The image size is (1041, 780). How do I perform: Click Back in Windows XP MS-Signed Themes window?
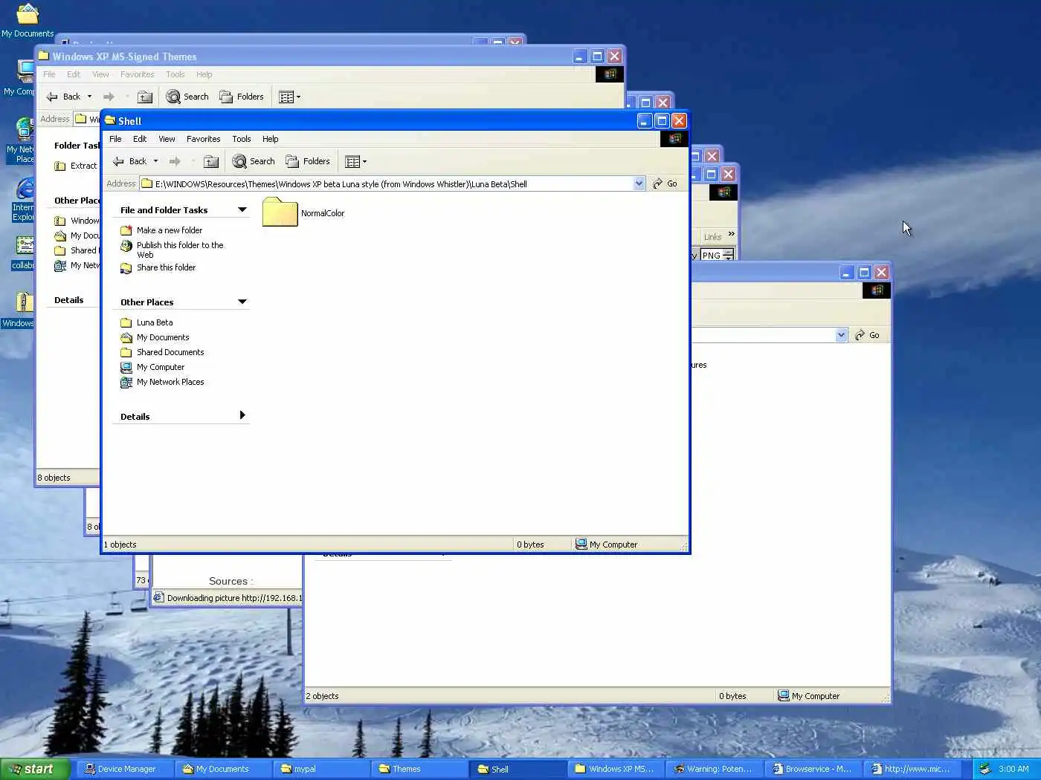click(x=63, y=97)
